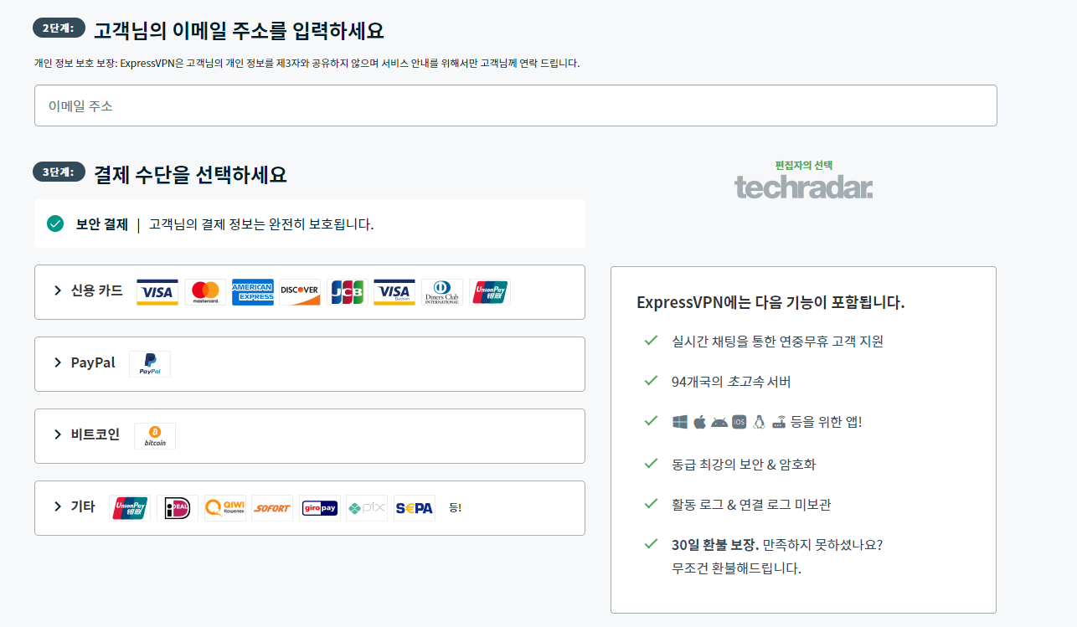Expand the PayPal chevron
Screen dimensions: 1077x627
click(x=58, y=362)
